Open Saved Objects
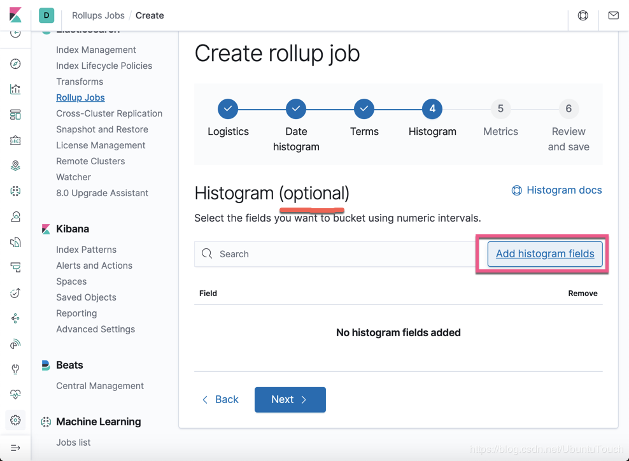The width and height of the screenshot is (629, 461). point(86,297)
